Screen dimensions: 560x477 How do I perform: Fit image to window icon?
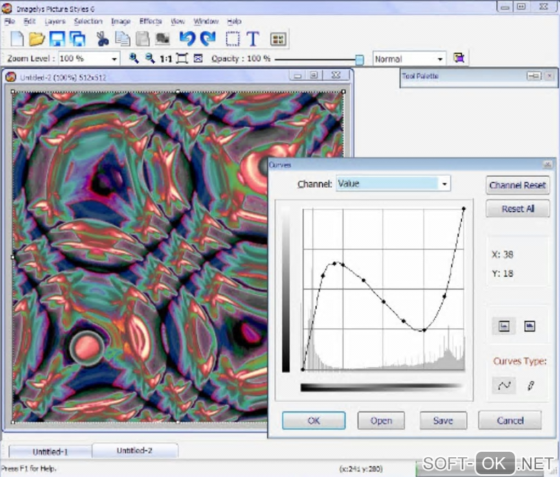pos(182,59)
